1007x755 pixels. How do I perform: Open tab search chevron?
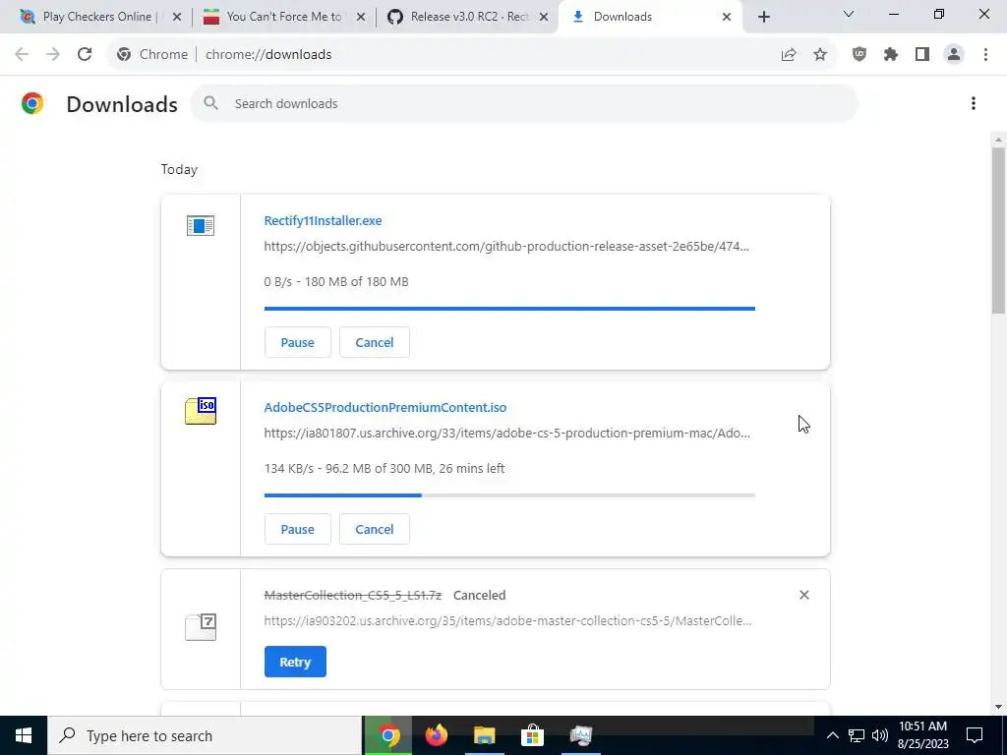click(x=849, y=14)
